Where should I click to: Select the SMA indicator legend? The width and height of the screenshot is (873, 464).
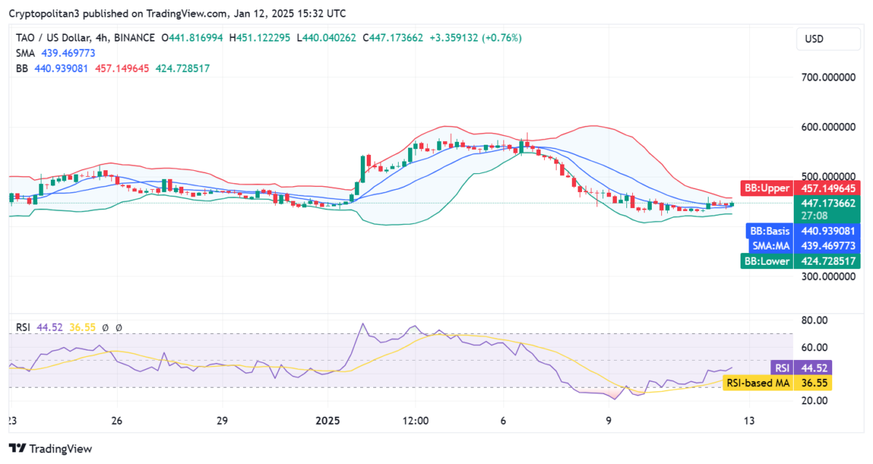[25, 53]
